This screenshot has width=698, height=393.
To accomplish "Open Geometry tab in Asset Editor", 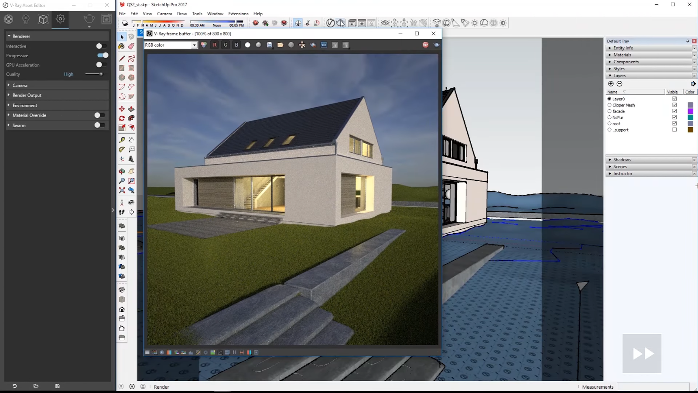I will 43,19.
